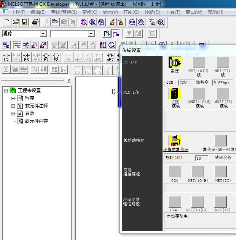Click the Cut scissors toolbar icon
The width and height of the screenshot is (236, 240).
(46, 22)
